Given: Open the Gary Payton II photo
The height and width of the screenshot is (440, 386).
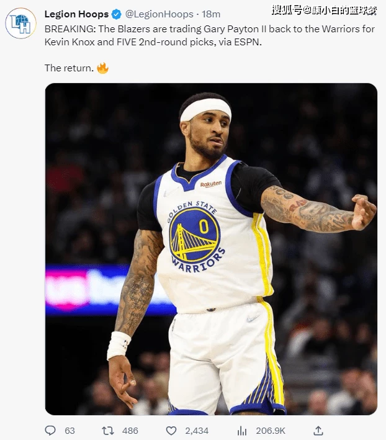Looking at the screenshot, I should tap(211, 249).
